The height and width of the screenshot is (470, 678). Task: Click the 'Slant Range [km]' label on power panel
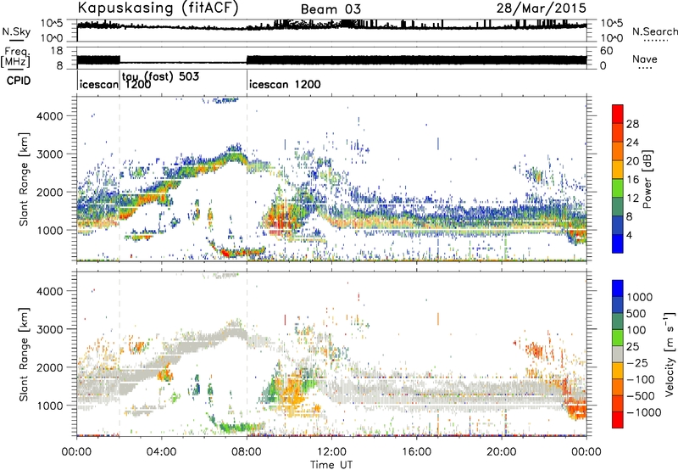(24, 179)
